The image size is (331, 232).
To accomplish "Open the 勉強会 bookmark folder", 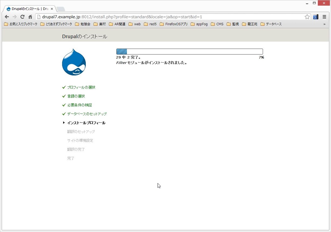I will click(83, 24).
